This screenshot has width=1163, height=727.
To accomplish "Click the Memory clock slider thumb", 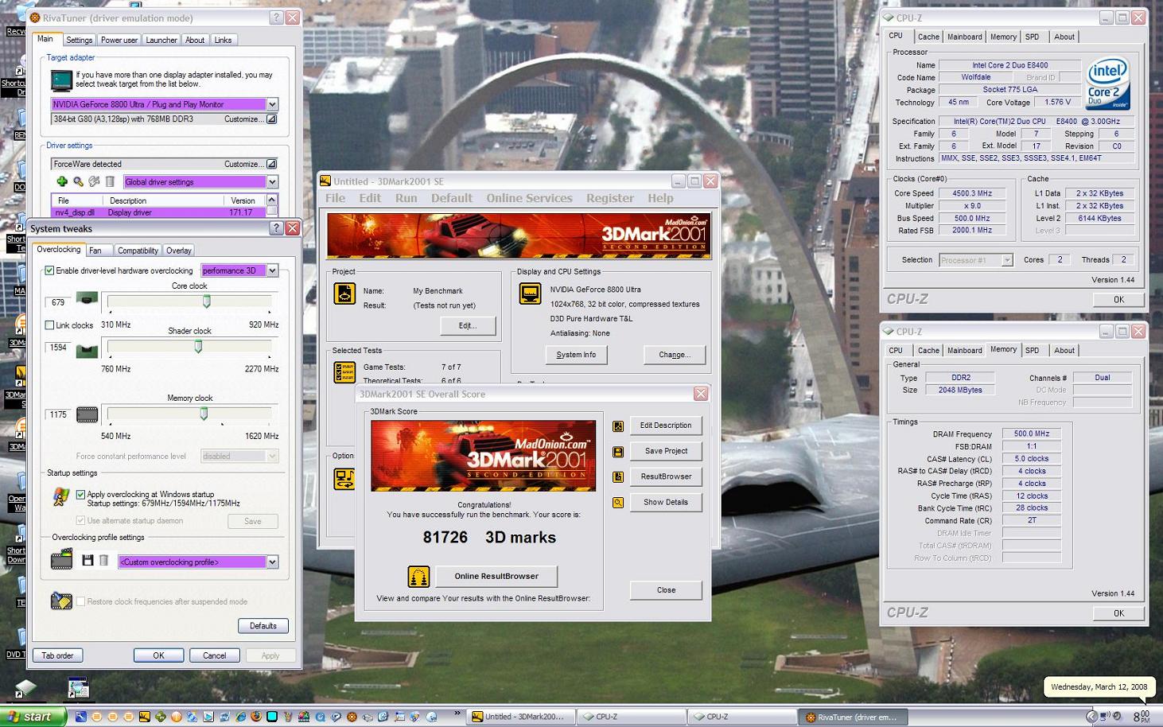I will [204, 414].
